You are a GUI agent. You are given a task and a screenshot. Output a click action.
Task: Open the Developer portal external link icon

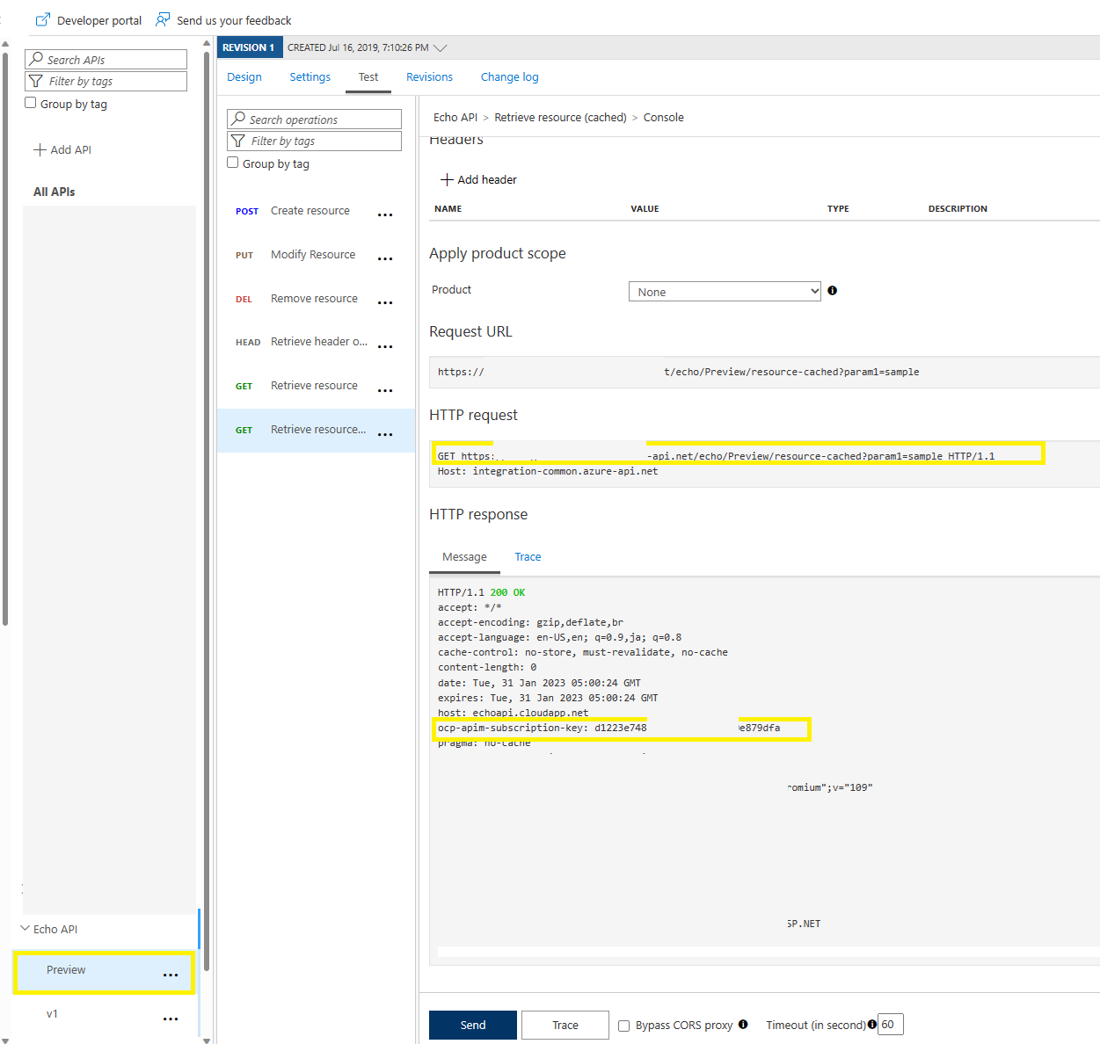42,19
